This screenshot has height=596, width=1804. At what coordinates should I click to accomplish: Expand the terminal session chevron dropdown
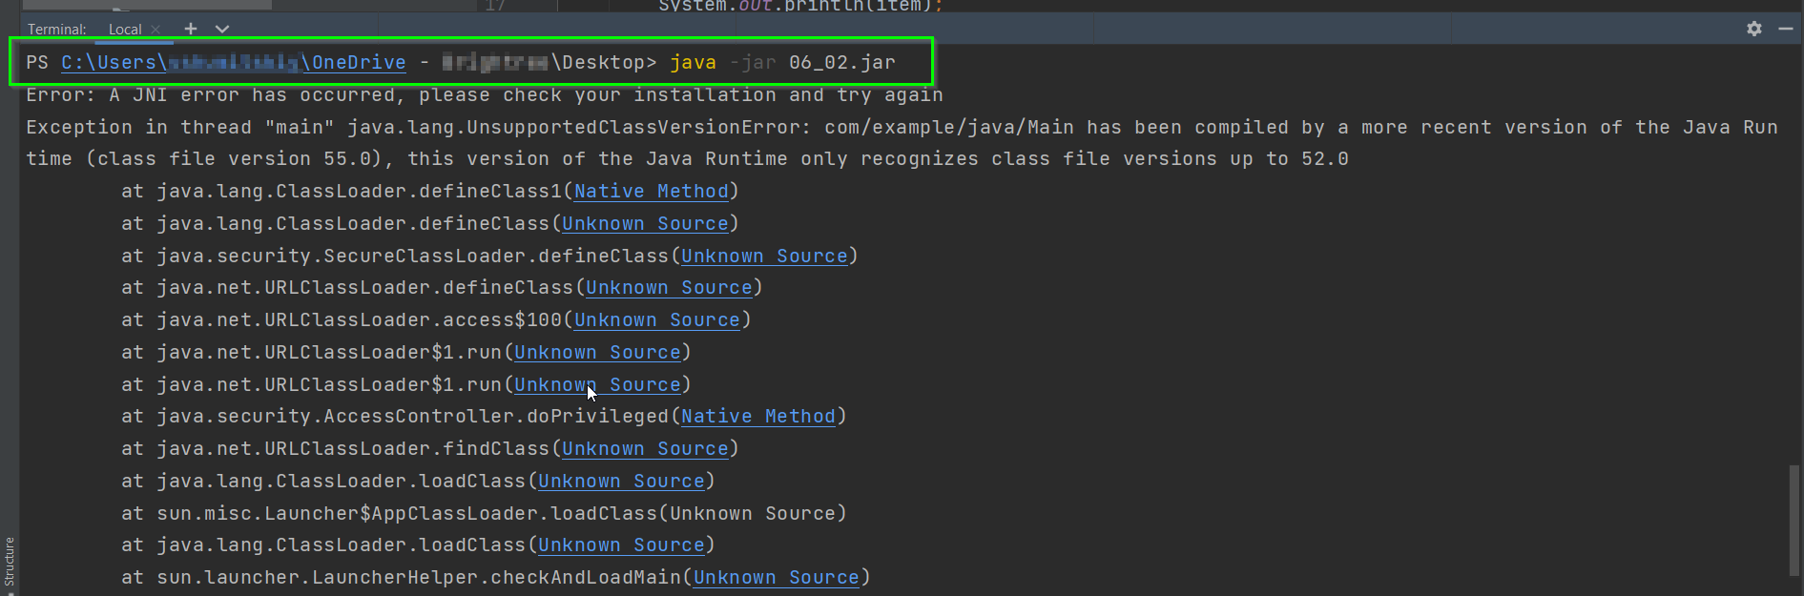[222, 29]
